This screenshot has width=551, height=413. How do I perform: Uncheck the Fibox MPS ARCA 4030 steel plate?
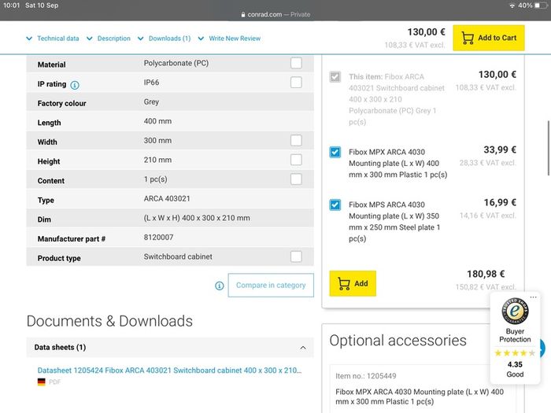[x=335, y=205]
